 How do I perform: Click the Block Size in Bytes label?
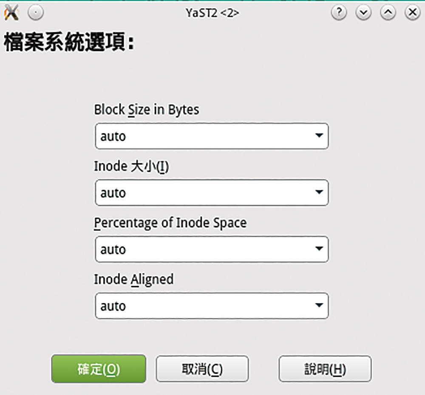[146, 110]
